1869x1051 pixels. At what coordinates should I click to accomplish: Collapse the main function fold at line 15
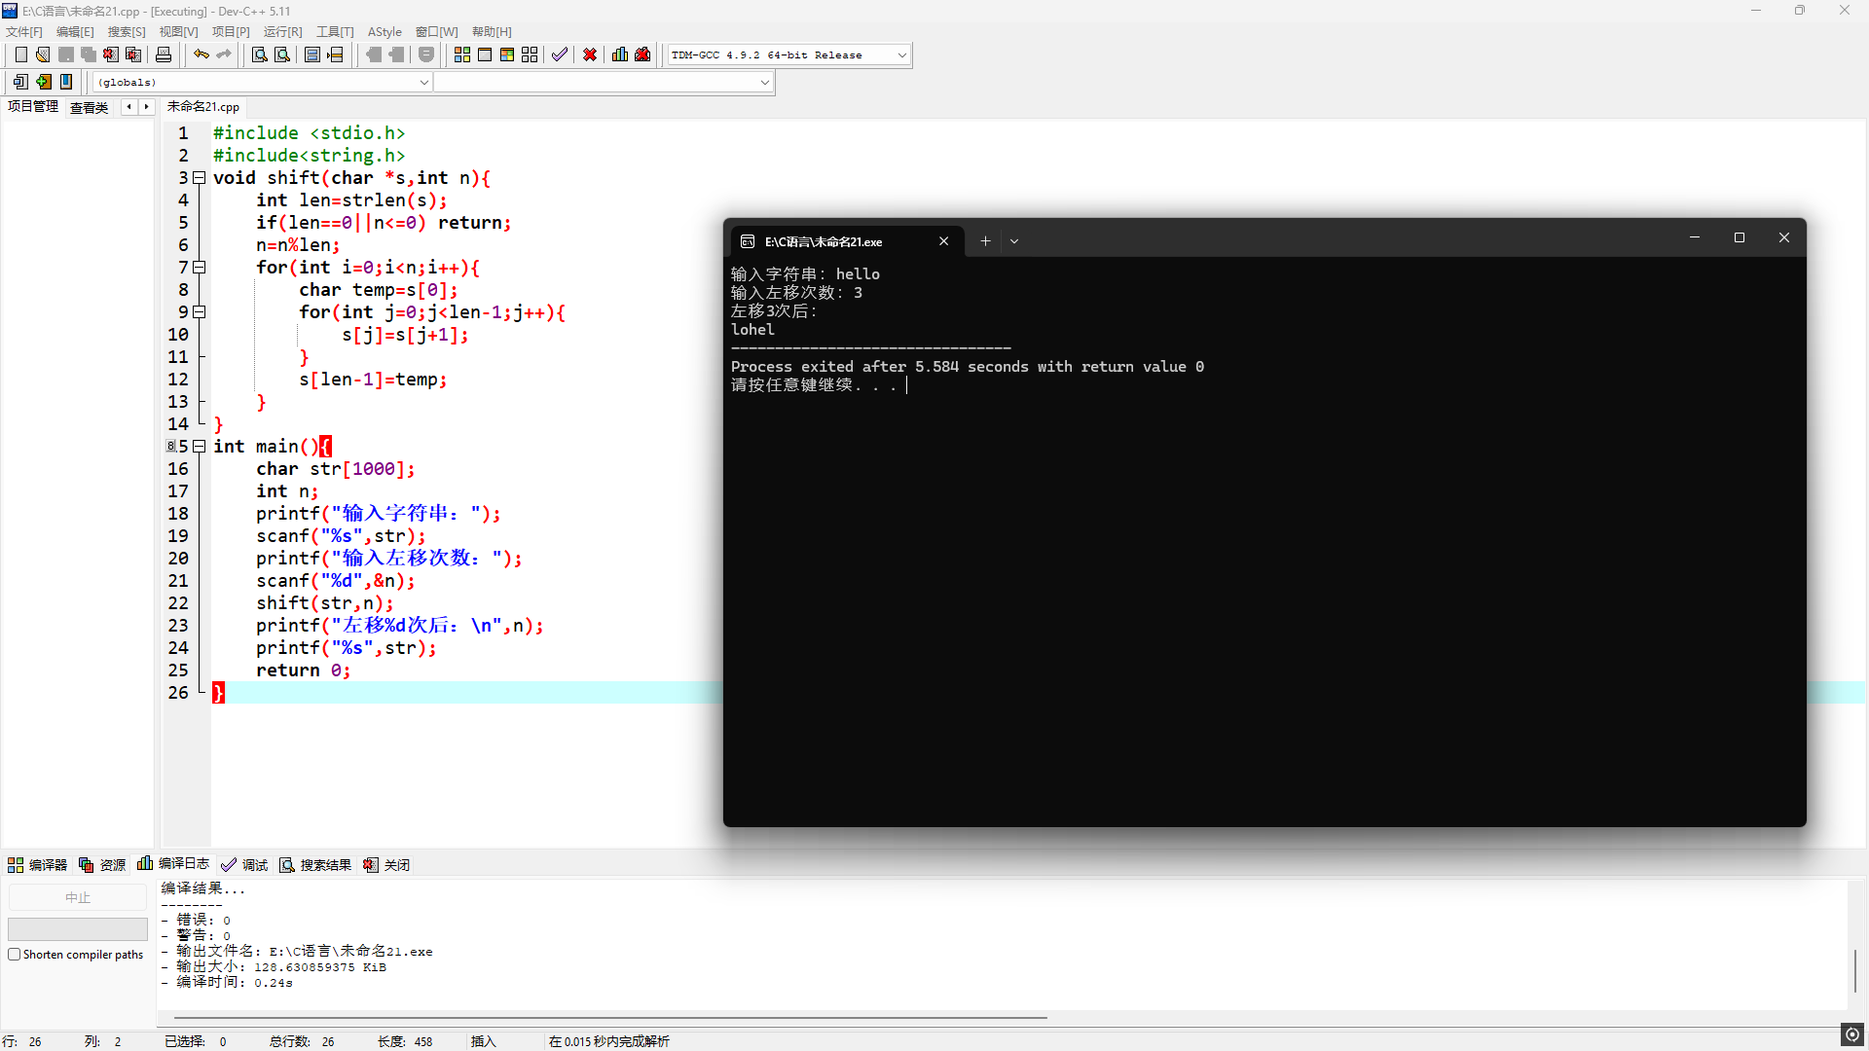pos(200,447)
